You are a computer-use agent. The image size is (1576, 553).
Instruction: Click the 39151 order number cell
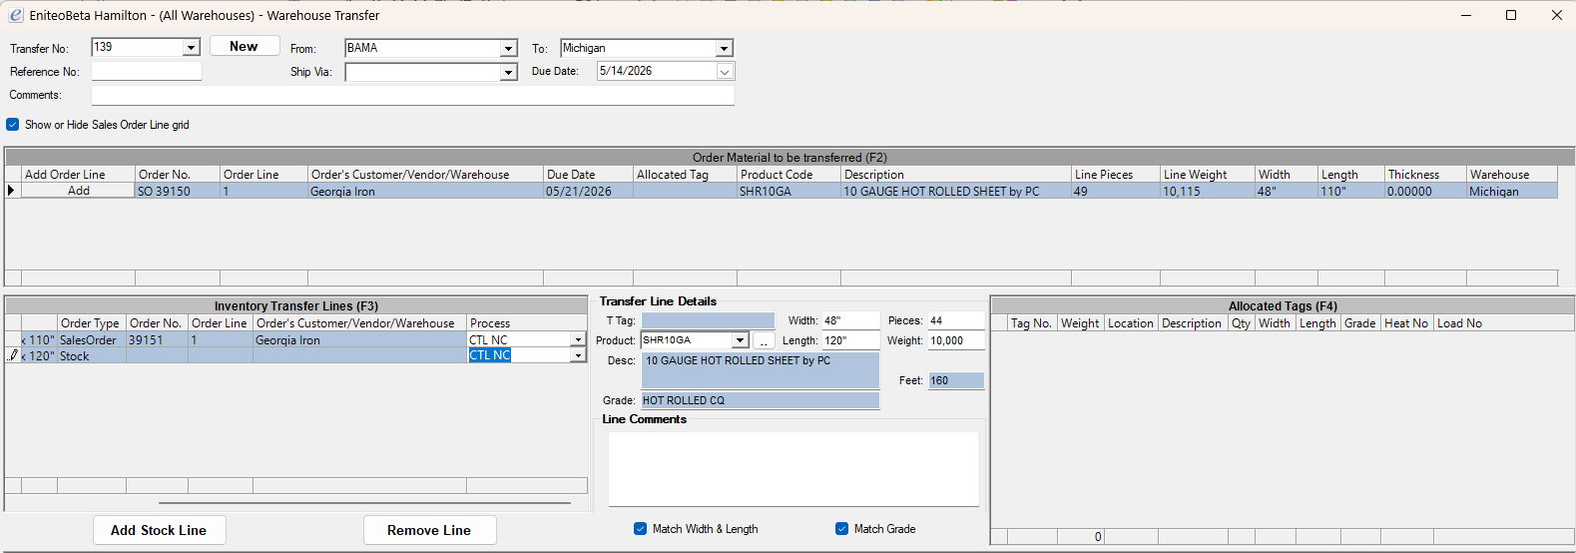point(157,339)
